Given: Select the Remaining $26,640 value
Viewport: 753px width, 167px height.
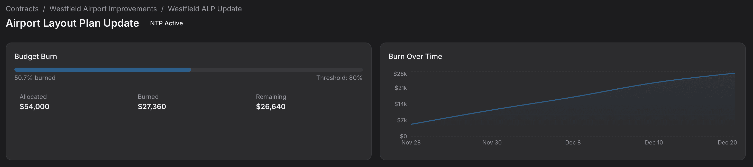Looking at the screenshot, I should 271,107.
